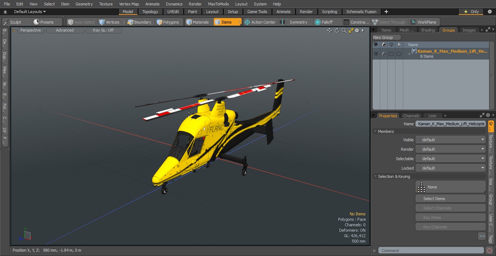Click the viewport right-arrow menu icon
496x256 pixels.
(363, 31)
